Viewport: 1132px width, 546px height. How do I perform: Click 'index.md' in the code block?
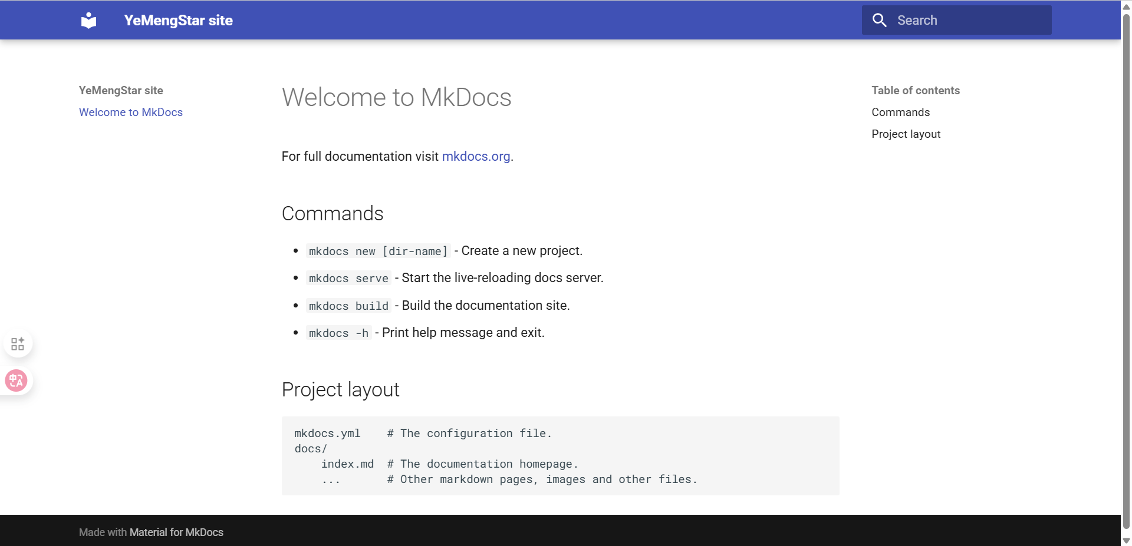(347, 464)
